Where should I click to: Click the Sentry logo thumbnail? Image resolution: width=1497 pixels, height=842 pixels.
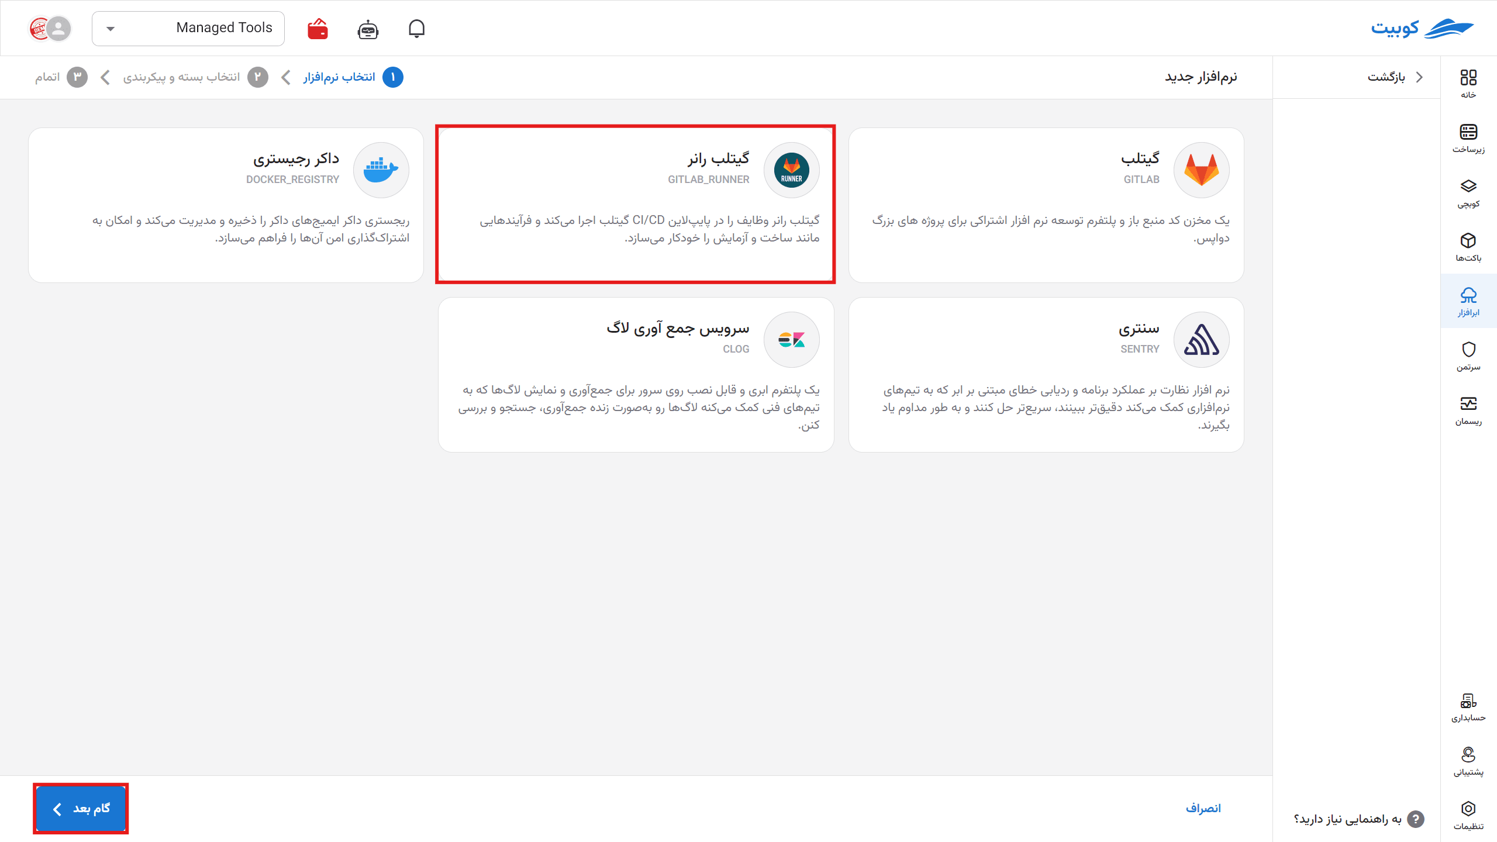pyautogui.click(x=1202, y=340)
